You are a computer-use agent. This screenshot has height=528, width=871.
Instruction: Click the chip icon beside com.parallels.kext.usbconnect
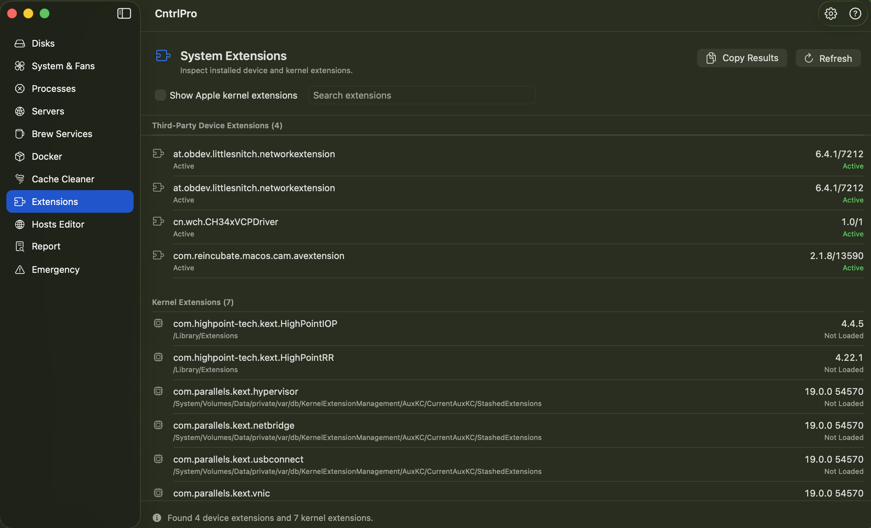pyautogui.click(x=158, y=459)
